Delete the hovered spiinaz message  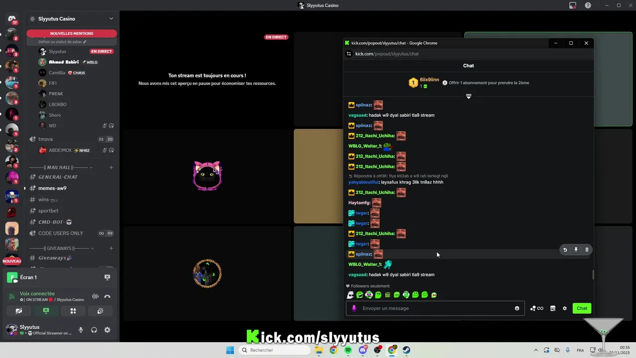coord(587,250)
